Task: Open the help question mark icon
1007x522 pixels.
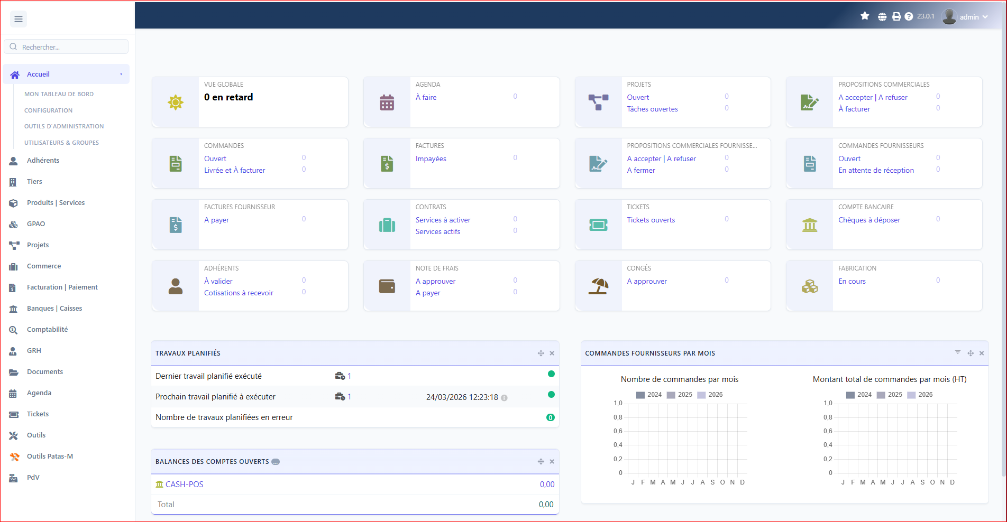Action: [909, 17]
